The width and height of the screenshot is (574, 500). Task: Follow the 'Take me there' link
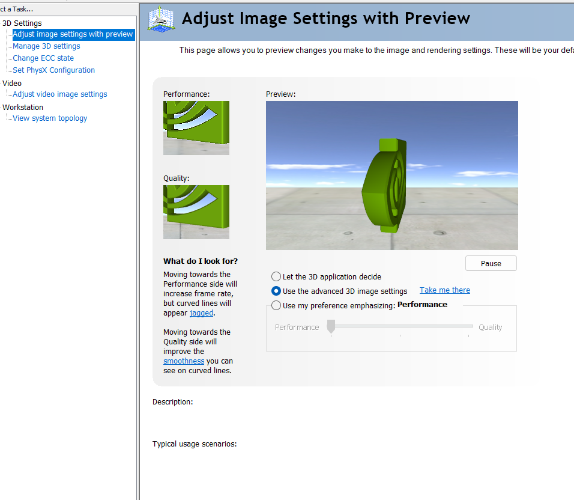tap(444, 290)
